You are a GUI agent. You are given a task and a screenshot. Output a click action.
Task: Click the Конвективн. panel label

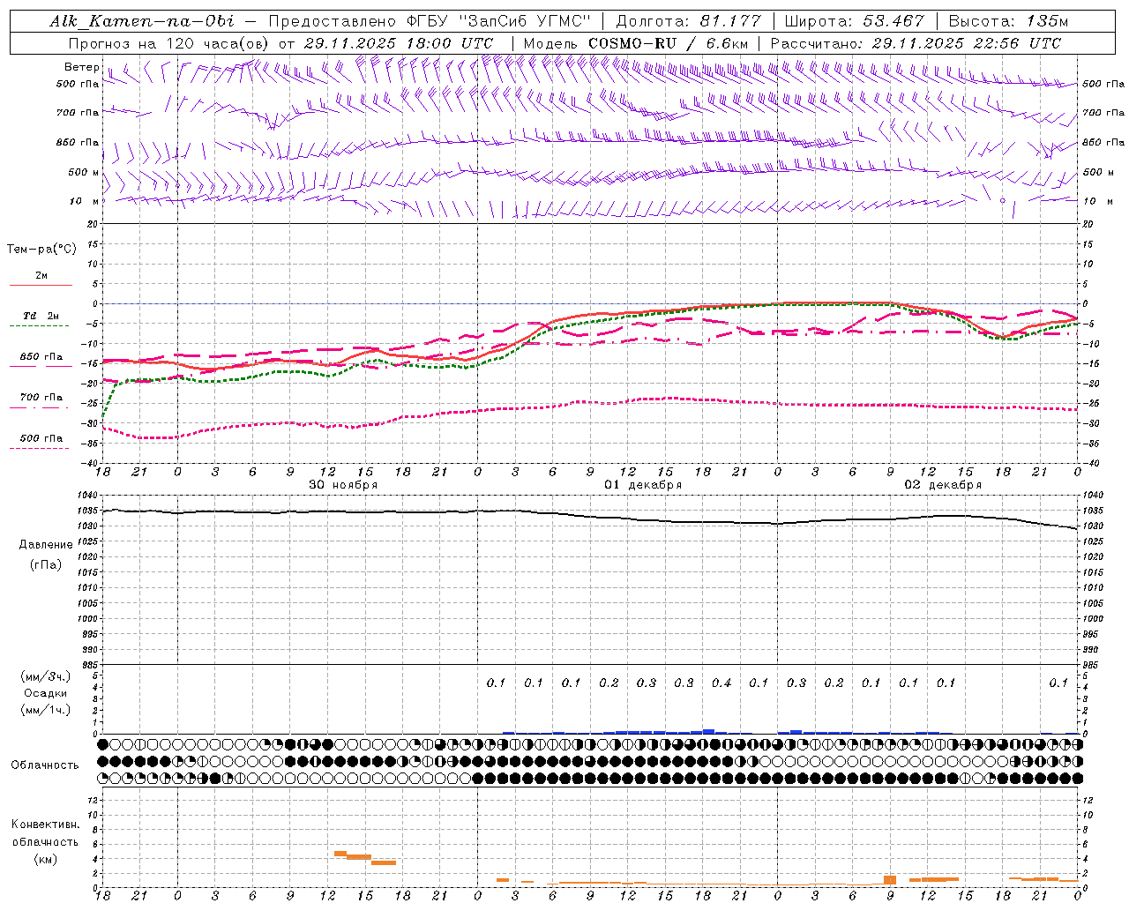click(x=45, y=825)
